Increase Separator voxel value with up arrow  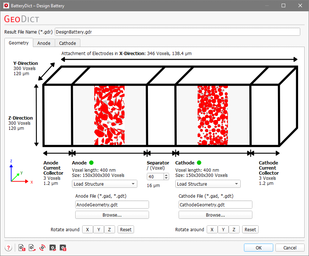(166, 175)
